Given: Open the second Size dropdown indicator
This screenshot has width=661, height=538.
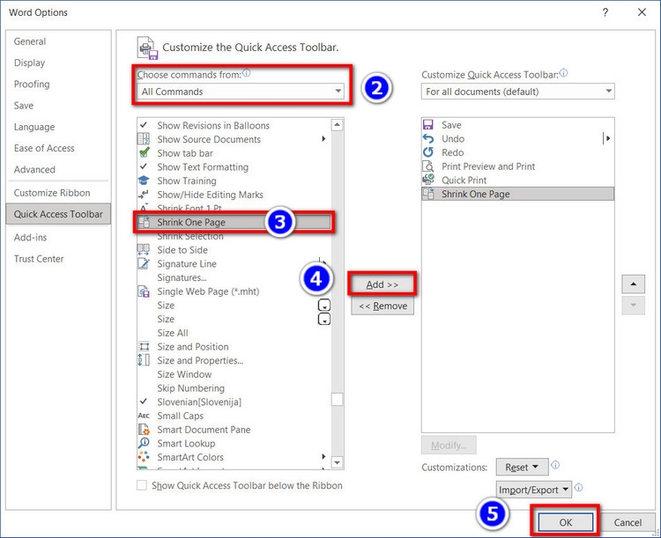Looking at the screenshot, I should coord(323,319).
